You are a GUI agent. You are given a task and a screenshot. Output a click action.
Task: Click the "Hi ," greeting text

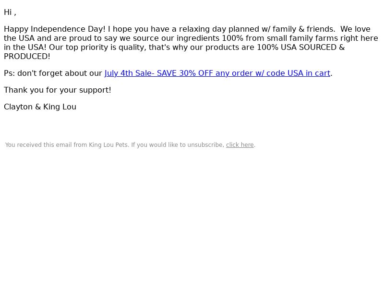point(10,12)
